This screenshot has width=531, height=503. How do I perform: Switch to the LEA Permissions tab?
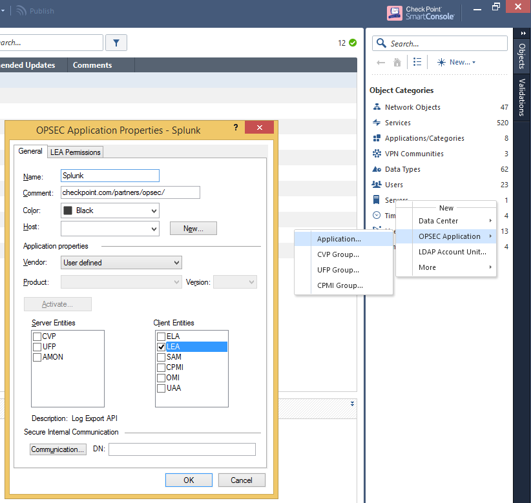click(75, 152)
